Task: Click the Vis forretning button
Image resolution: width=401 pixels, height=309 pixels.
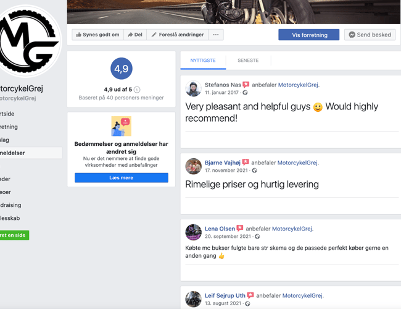Action: click(309, 35)
